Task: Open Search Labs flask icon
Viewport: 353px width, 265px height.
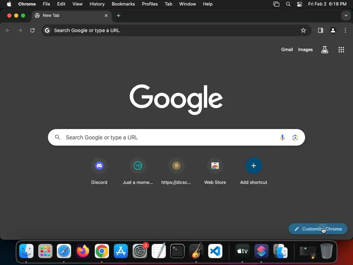Action: tap(325, 50)
